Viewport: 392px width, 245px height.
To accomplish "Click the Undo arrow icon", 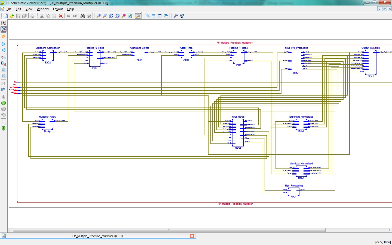I will click(x=69, y=16).
